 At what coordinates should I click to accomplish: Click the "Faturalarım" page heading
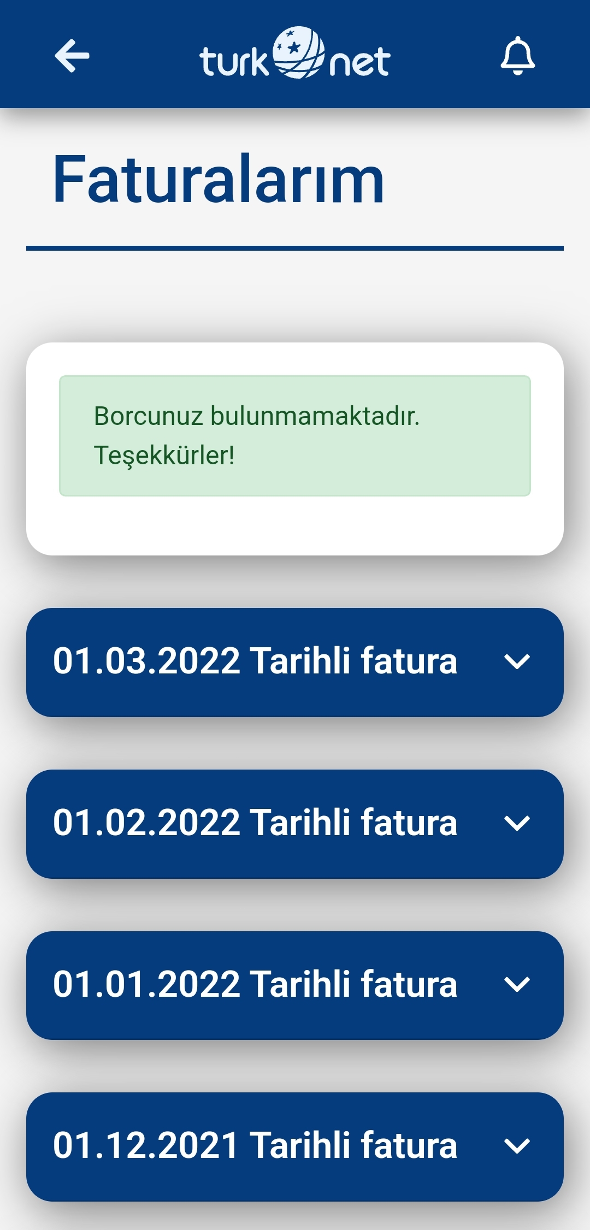(x=219, y=179)
